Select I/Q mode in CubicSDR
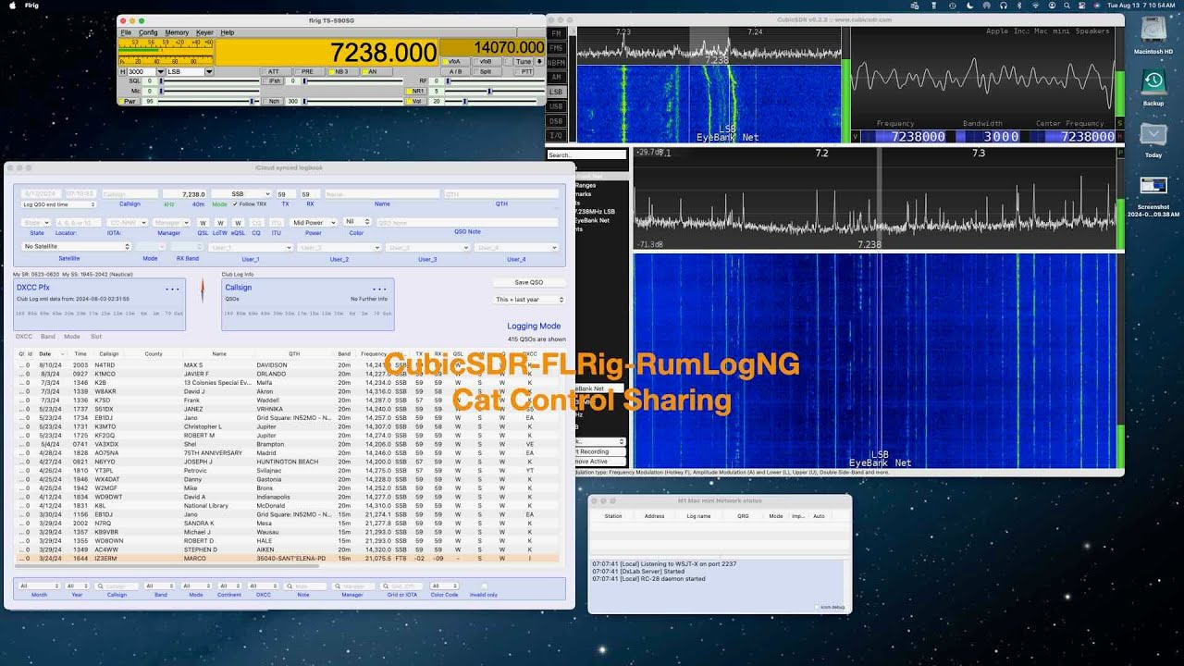This screenshot has width=1184, height=666. [556, 136]
